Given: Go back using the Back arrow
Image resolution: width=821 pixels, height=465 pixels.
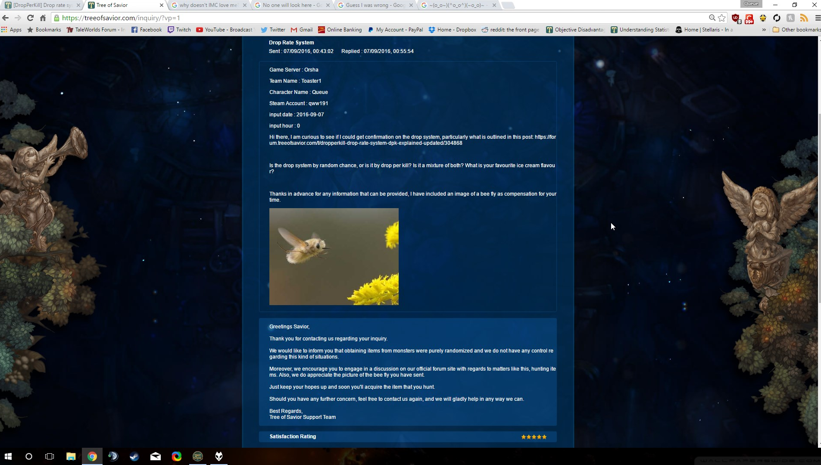Looking at the screenshot, I should click(6, 18).
